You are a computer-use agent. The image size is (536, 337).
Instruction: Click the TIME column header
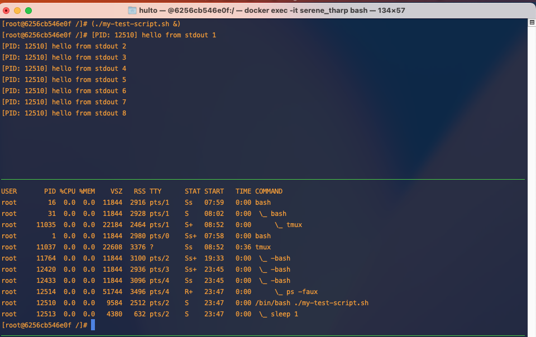(243, 191)
